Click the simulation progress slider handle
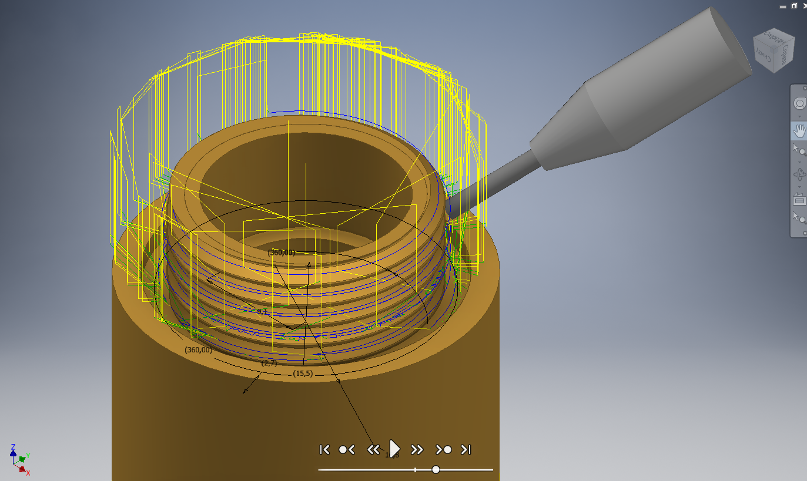 click(435, 470)
